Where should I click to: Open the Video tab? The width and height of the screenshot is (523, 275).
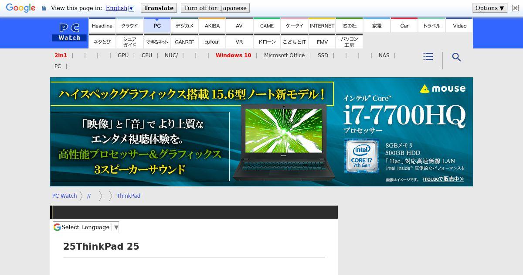[459, 26]
